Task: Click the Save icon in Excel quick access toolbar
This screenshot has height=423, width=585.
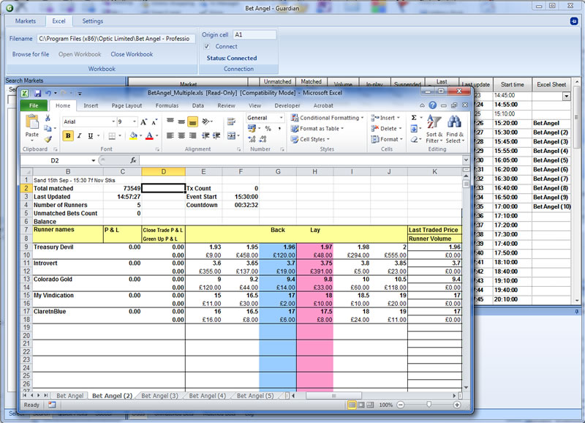Action: pyautogui.click(x=36, y=94)
